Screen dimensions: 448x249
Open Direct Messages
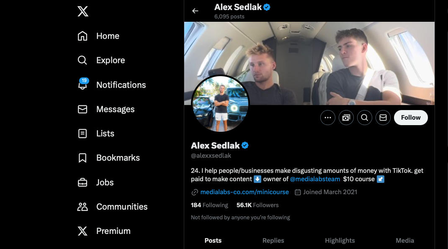pos(116,109)
